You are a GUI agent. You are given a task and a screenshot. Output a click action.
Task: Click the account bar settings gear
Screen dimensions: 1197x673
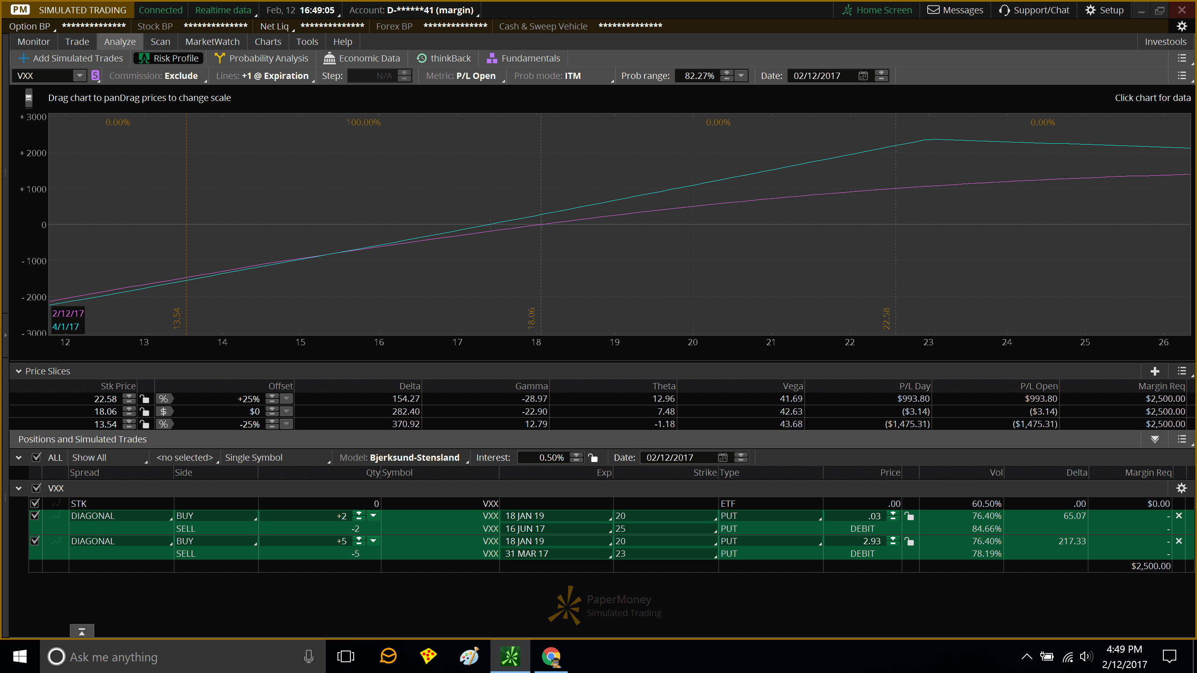click(1182, 26)
